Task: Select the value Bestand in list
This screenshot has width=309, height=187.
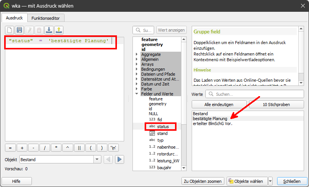Action: (200, 114)
